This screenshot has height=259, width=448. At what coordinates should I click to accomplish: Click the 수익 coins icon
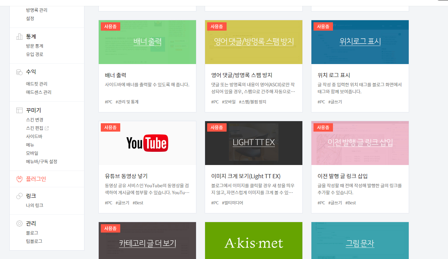(19, 72)
